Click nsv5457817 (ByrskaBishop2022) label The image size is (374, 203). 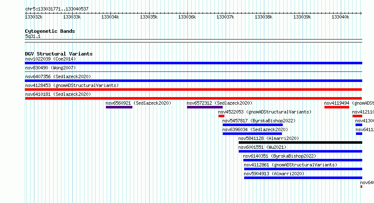point(259,121)
